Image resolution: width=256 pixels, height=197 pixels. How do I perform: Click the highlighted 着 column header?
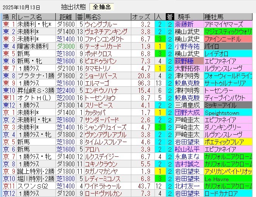coord(169,17)
